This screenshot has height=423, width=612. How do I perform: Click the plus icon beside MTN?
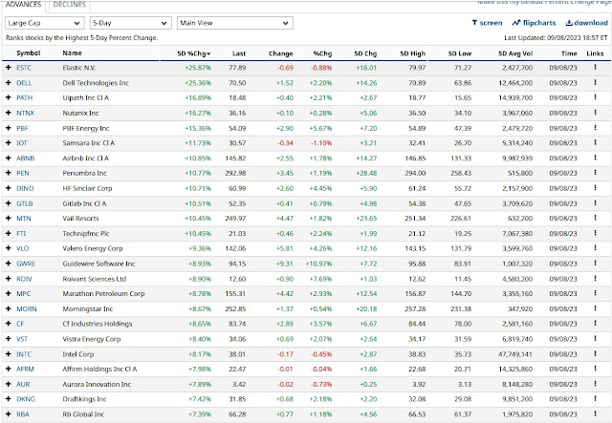point(9,218)
